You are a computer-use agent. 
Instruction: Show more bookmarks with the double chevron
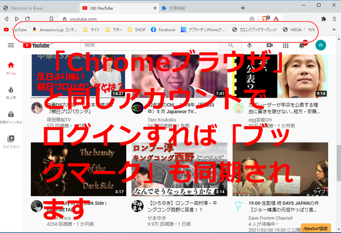pos(334,29)
